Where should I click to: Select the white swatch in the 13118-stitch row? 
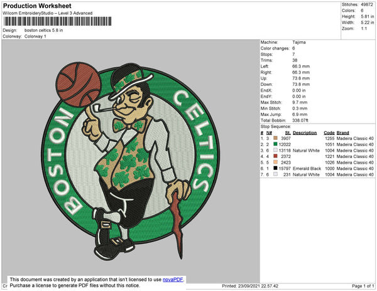(275, 150)
